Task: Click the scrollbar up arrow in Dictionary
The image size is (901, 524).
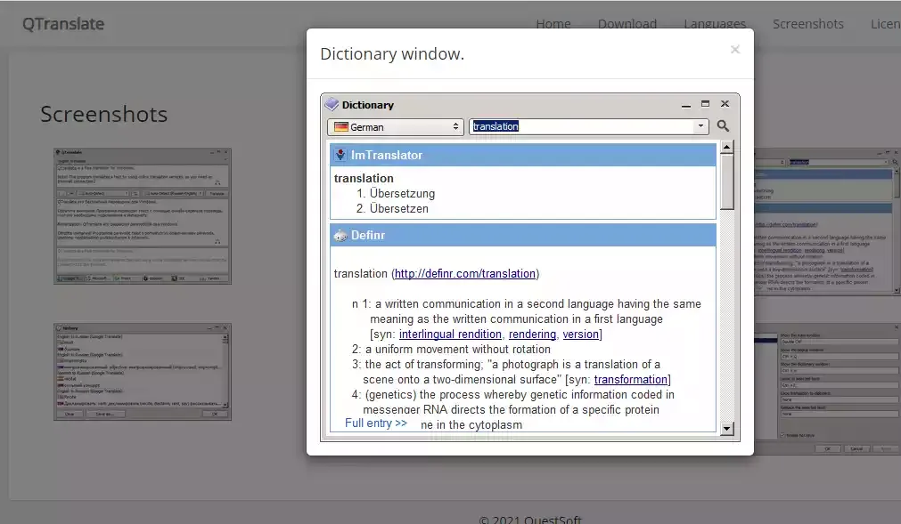Action: 727,148
